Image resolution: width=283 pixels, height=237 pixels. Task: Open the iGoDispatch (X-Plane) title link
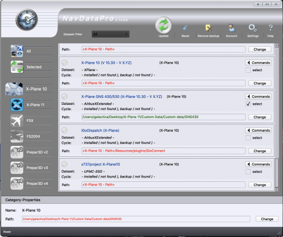tap(100, 130)
